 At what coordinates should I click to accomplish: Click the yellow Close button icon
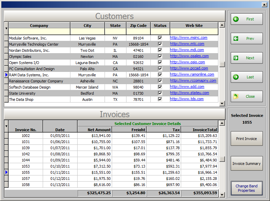point(236,96)
